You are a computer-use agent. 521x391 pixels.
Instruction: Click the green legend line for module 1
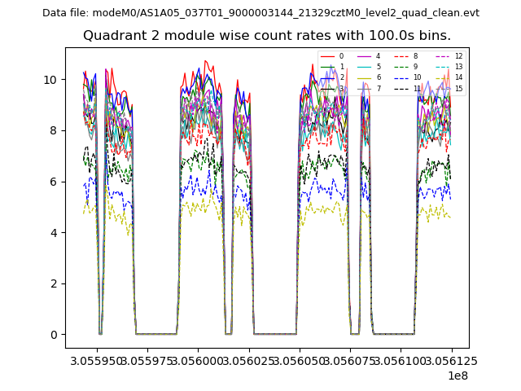tap(326, 67)
